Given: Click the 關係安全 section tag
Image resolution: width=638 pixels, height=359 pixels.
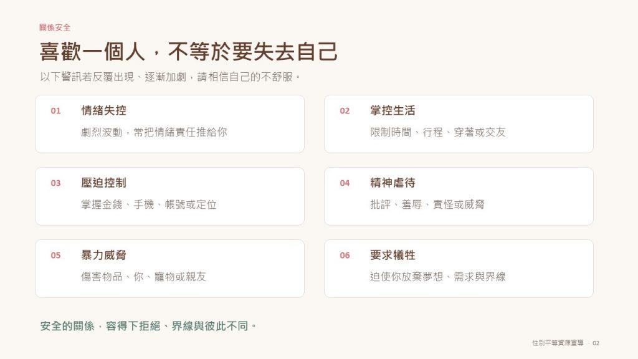Looking at the screenshot, I should [x=55, y=27].
